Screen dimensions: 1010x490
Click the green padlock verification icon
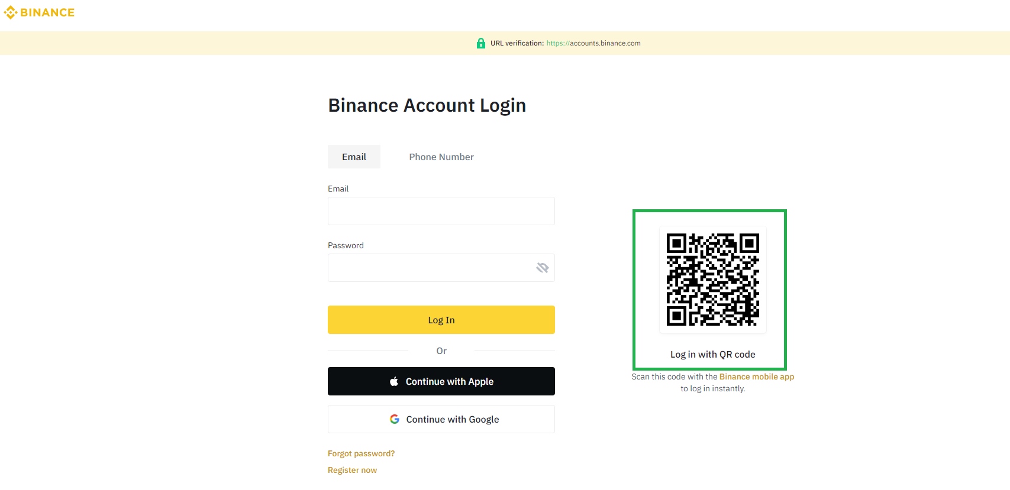(481, 43)
